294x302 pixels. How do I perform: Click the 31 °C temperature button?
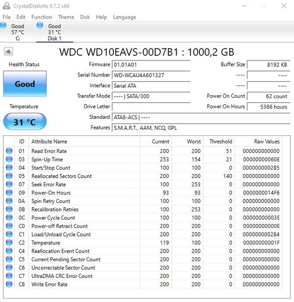[x=25, y=121]
